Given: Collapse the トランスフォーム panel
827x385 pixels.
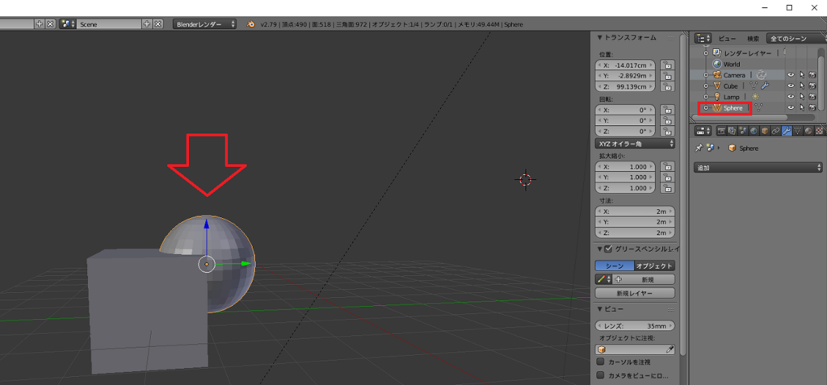Looking at the screenshot, I should (600, 38).
